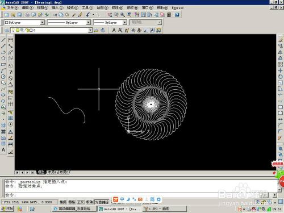This screenshot has width=284, height=213.
Task: Toggle 对象捕捉 object snap in the status bar
Action: click(102, 202)
